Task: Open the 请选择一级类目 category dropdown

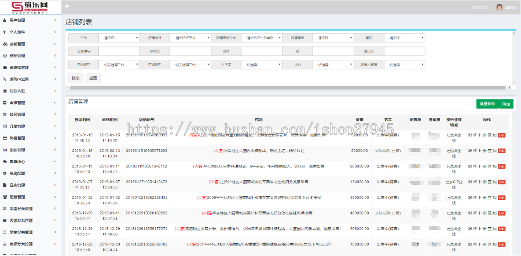Action: point(262,38)
